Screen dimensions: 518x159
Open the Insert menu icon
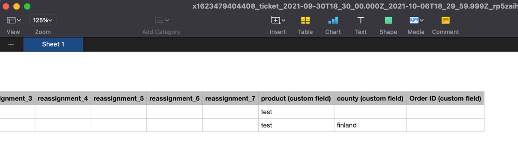pyautogui.click(x=278, y=20)
